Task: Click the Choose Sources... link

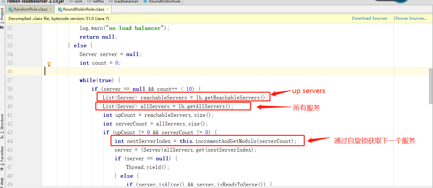Action: click(410, 18)
